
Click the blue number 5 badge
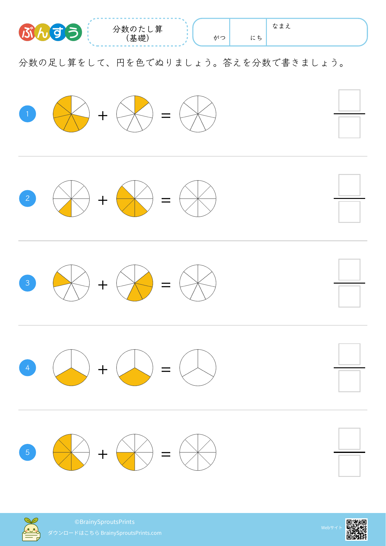click(28, 452)
